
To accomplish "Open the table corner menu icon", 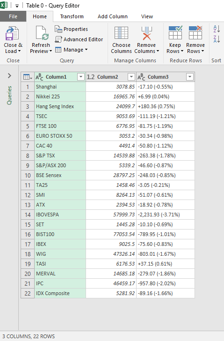I will (x=28, y=77).
